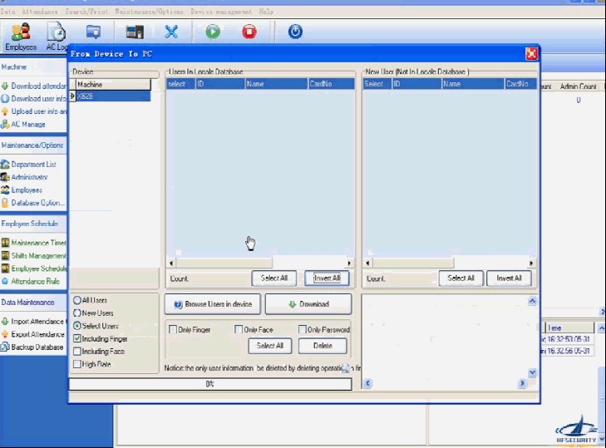Open the Data menu
Image resolution: width=606 pixels, height=448 pixels.
point(7,12)
